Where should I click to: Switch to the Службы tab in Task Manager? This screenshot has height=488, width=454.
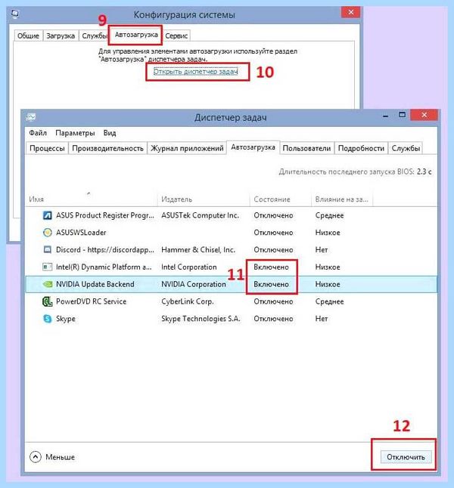406,148
